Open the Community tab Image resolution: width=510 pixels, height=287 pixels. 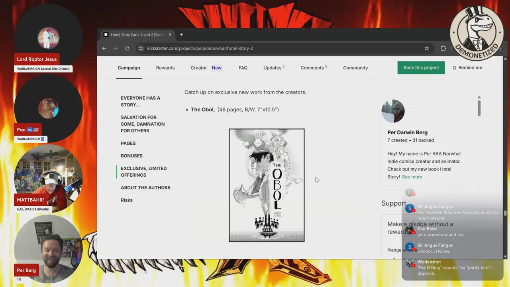tap(355, 68)
